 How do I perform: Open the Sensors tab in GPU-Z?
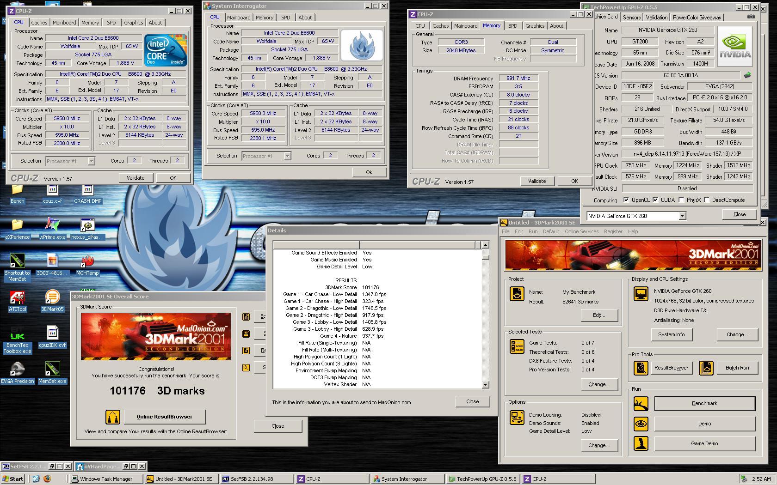[x=632, y=18]
